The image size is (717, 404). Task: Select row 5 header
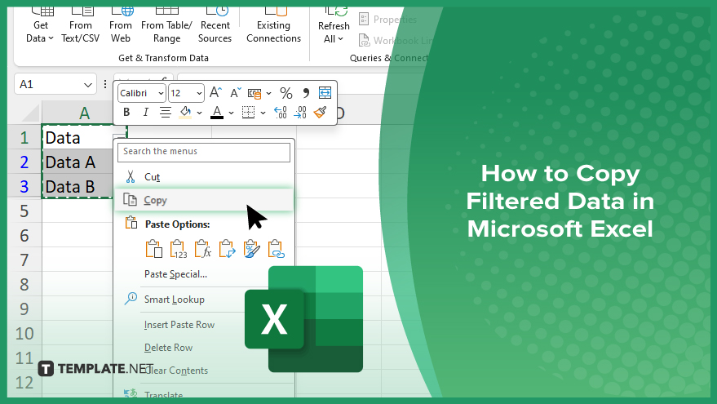[x=24, y=211]
